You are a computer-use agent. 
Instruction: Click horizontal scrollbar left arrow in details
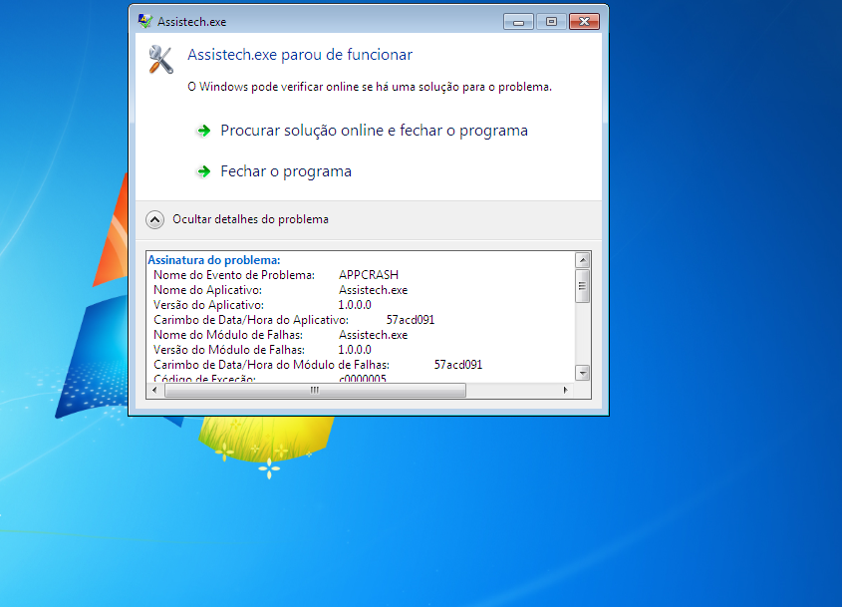154,390
